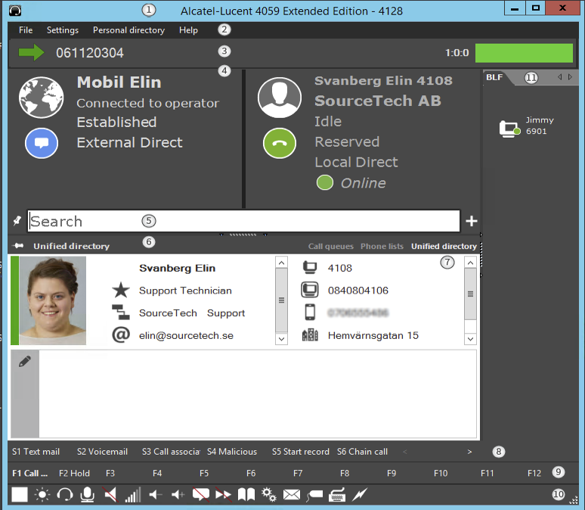The image size is (585, 510).
Task: Click the F2 Hold function key
Action: pyautogui.click(x=74, y=474)
